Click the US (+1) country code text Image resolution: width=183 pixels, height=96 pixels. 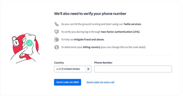point(60,69)
